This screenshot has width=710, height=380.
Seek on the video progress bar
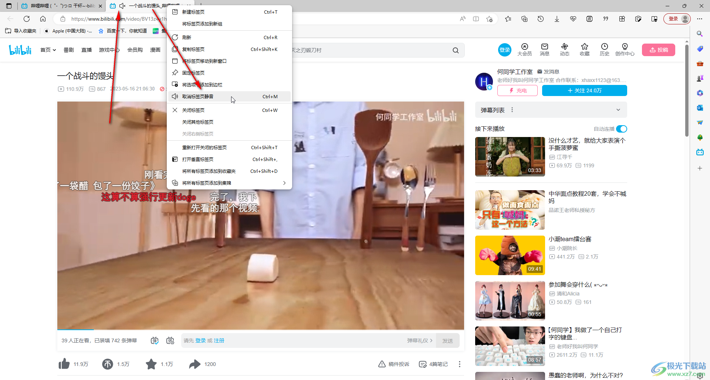point(261,329)
